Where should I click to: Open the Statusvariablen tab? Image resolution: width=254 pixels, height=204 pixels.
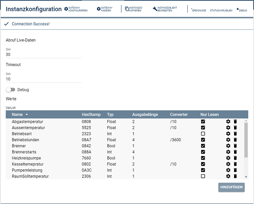click(x=221, y=10)
